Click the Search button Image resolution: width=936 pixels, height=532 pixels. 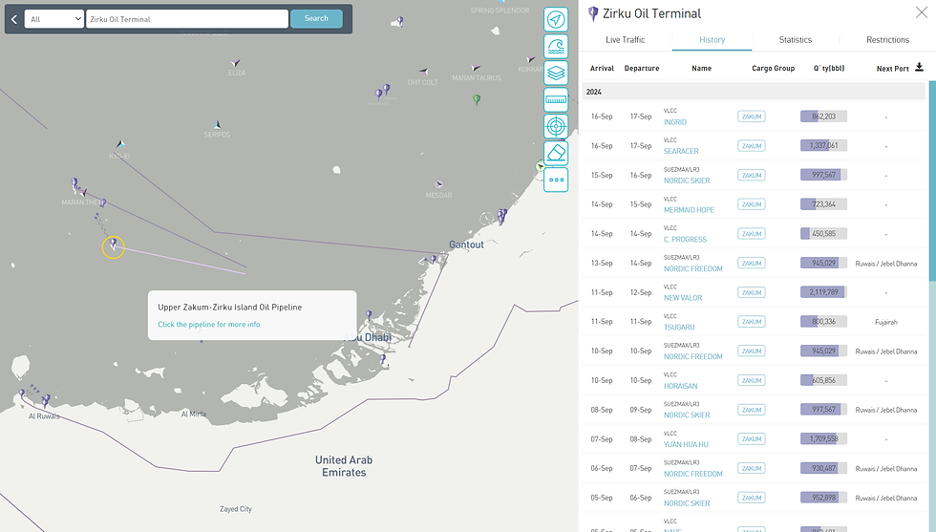tap(316, 18)
